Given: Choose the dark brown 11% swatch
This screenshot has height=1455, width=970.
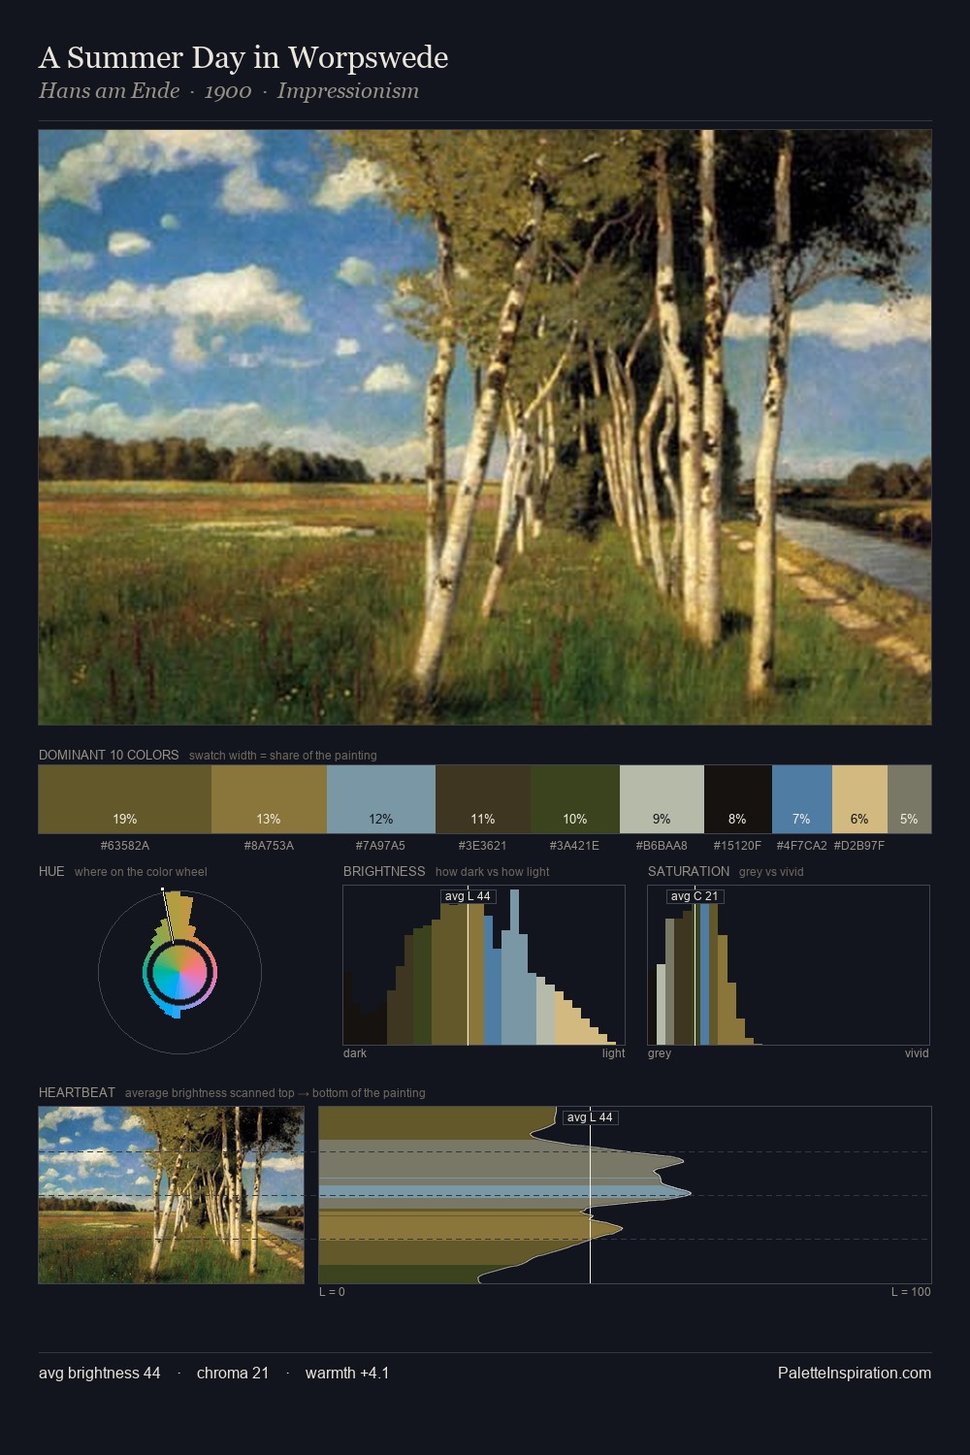Looking at the screenshot, I should click(483, 799).
